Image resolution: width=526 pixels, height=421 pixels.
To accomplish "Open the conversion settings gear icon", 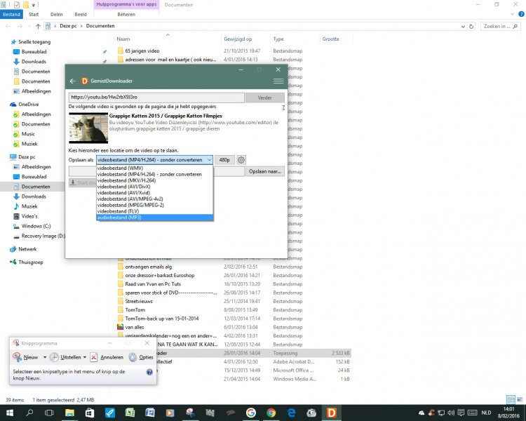I will tap(242, 160).
